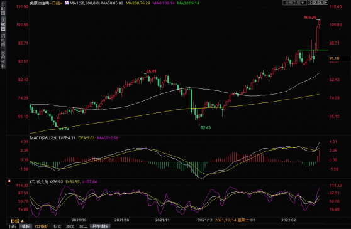Click the third chart tool icon, after the crosshair icon
The height and width of the screenshot is (229, 351).
coord(321,3)
